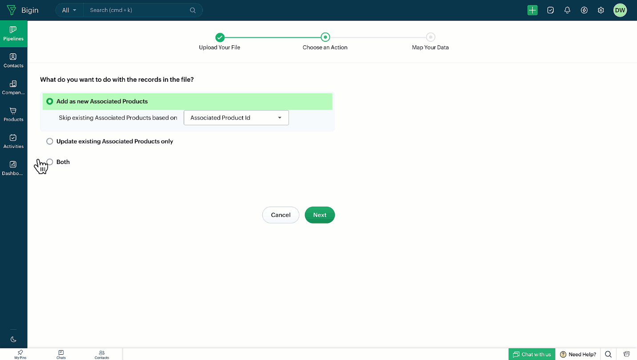Open the Activities module
The width and height of the screenshot is (637, 360).
(x=13, y=141)
